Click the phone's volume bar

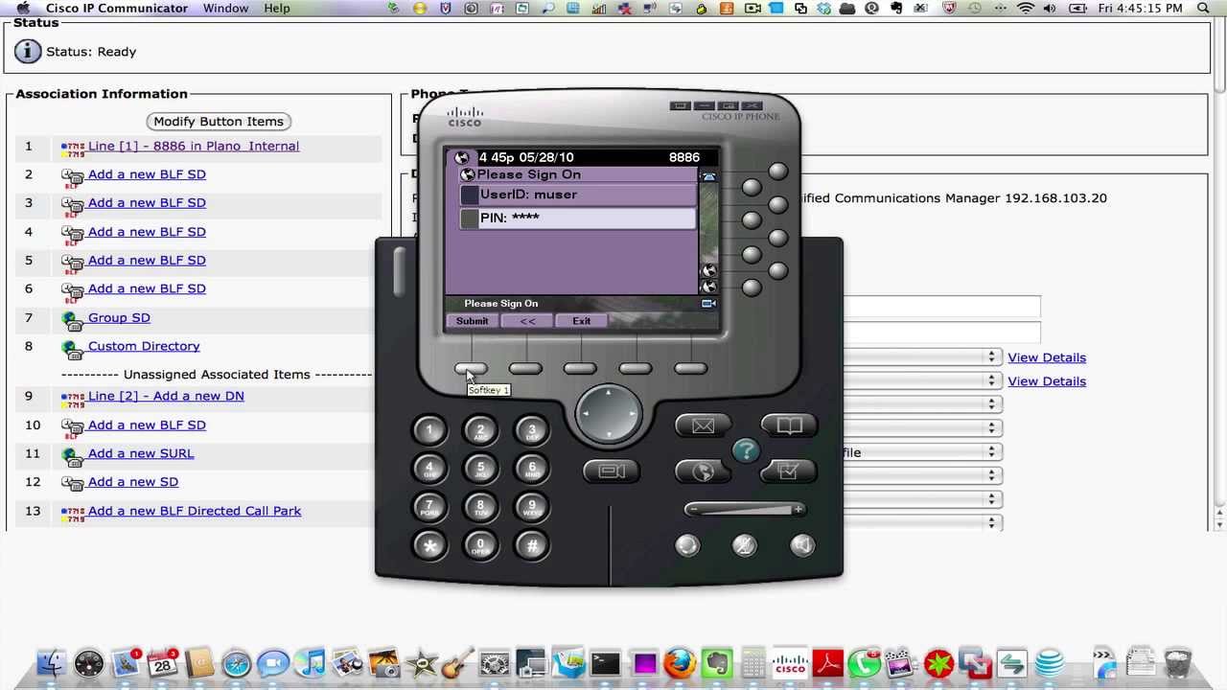click(x=745, y=510)
